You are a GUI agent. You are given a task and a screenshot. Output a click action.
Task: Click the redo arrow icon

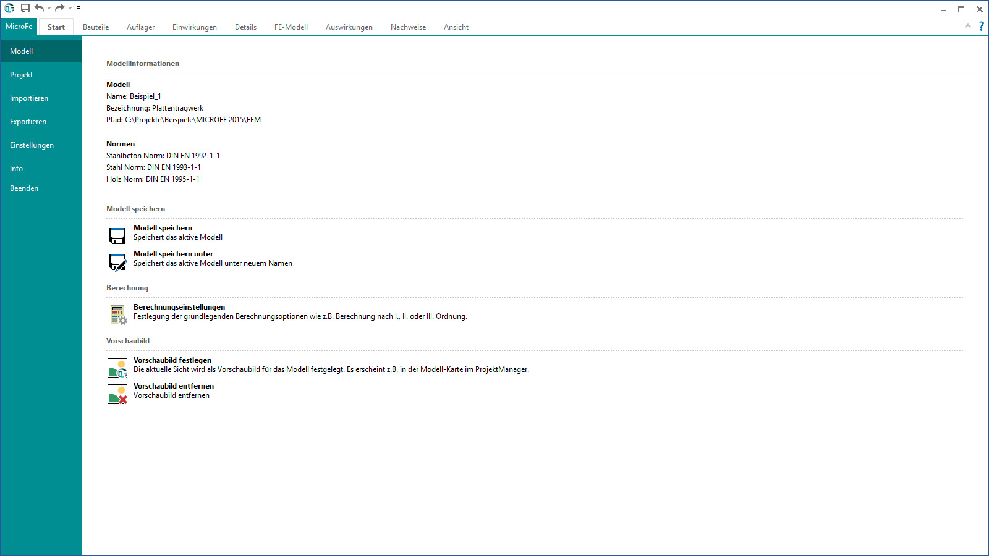(60, 8)
